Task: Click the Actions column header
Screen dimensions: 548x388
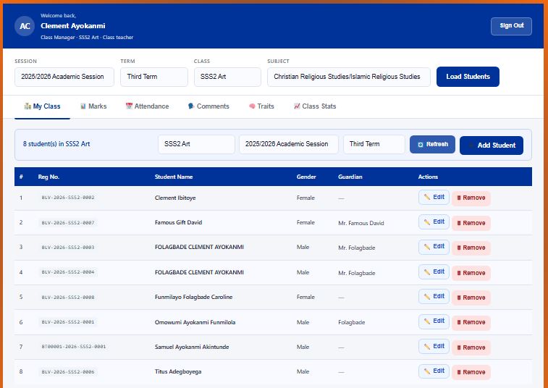Action: pos(428,177)
